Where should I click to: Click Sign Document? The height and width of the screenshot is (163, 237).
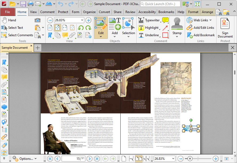(x=225, y=28)
